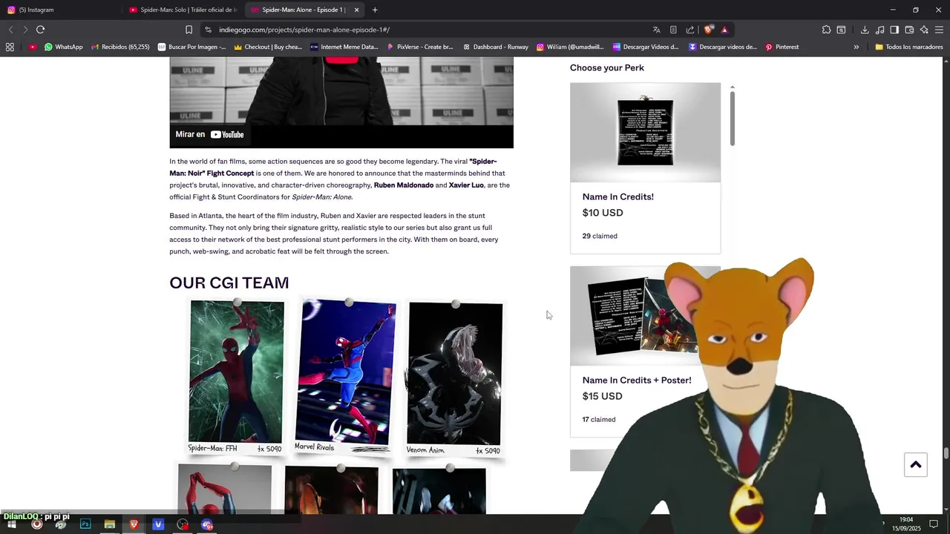The image size is (950, 534).
Task: Click the translate page icon
Action: click(x=656, y=30)
